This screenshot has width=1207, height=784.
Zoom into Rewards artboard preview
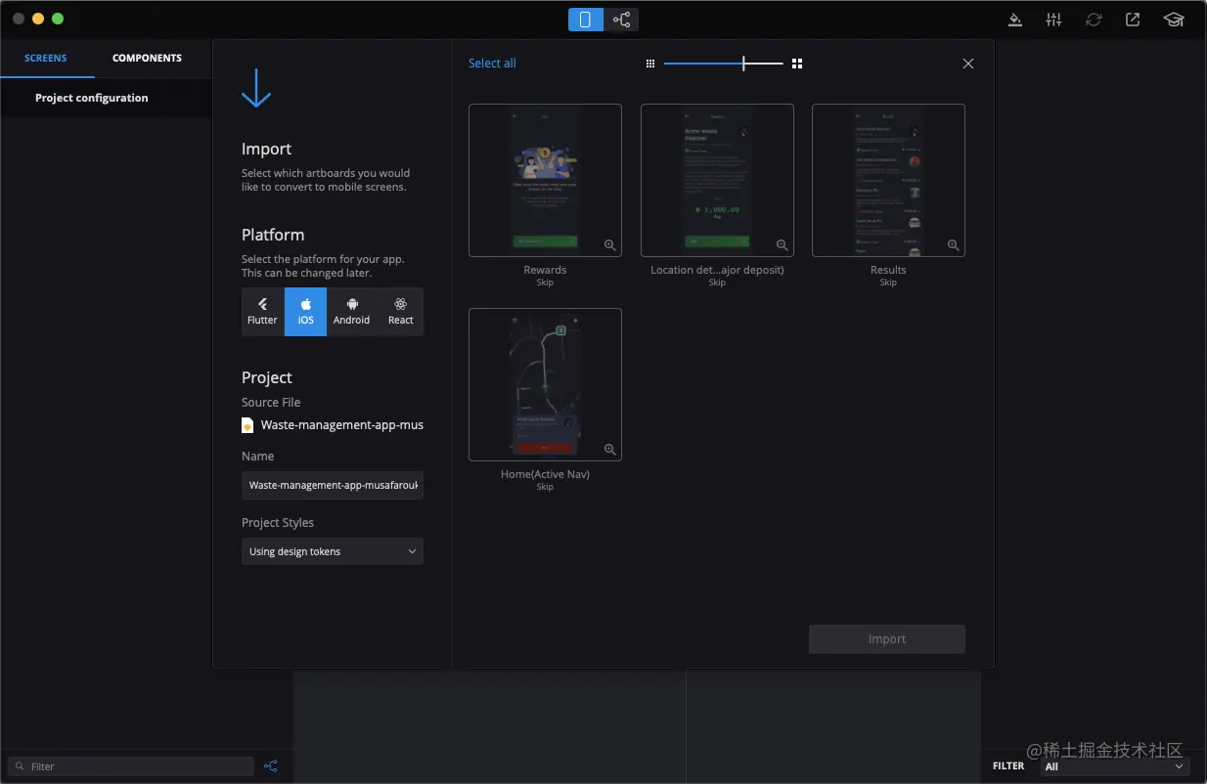click(609, 245)
